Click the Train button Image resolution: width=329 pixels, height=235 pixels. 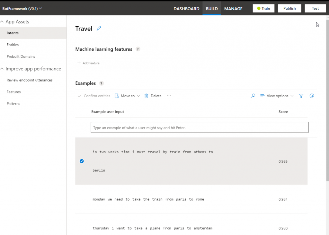[263, 8]
